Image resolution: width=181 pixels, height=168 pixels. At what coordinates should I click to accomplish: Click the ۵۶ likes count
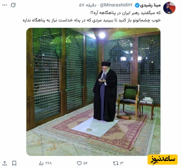pos(85,163)
